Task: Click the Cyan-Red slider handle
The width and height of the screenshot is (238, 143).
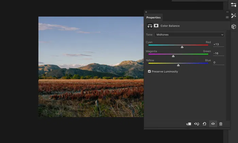Action: pos(182,47)
